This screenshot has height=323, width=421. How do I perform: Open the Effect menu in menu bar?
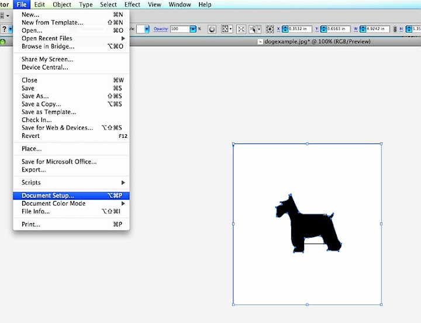pyautogui.click(x=132, y=5)
